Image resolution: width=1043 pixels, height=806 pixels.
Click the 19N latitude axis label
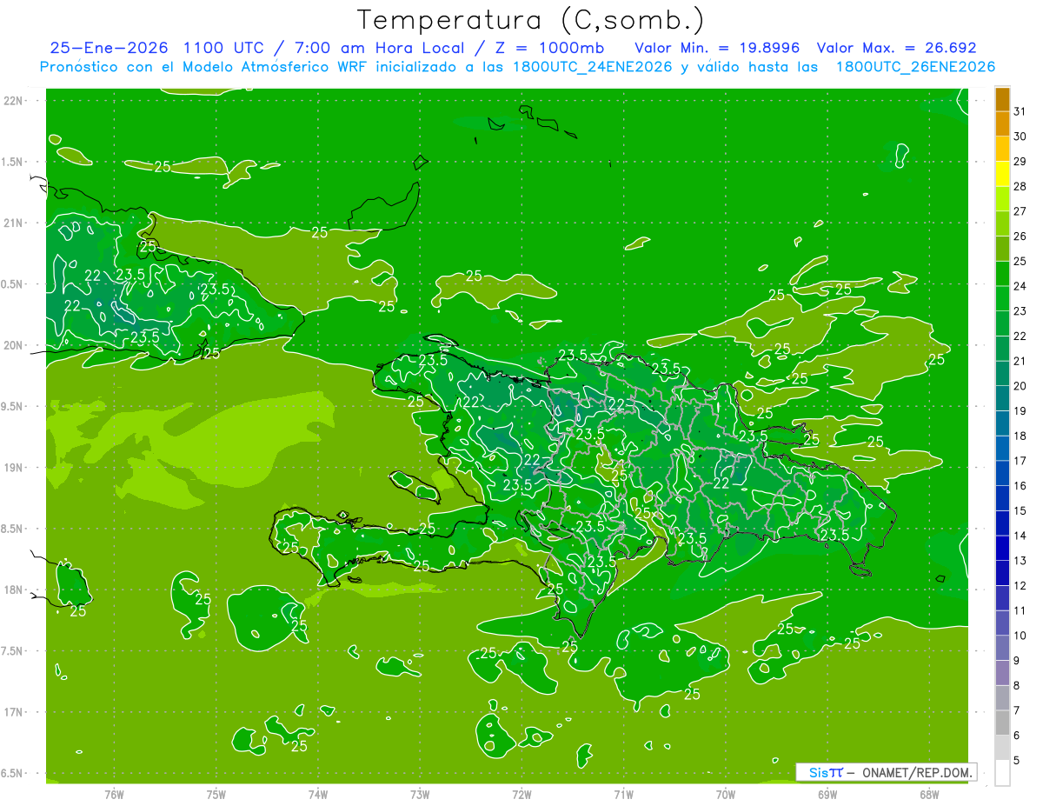[x=14, y=468]
